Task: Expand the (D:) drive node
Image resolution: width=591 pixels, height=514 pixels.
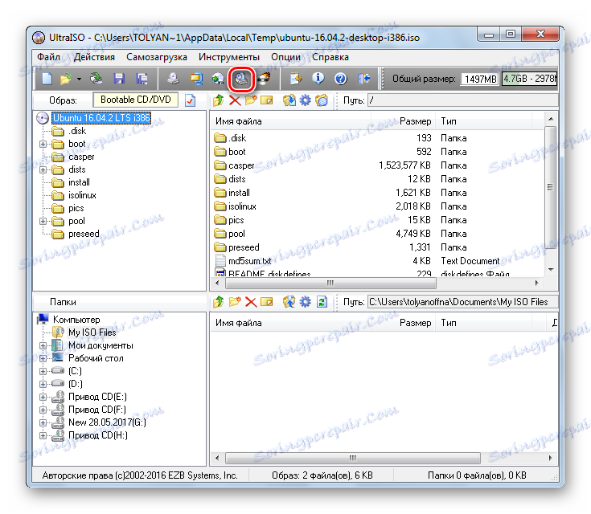Action: [43, 384]
